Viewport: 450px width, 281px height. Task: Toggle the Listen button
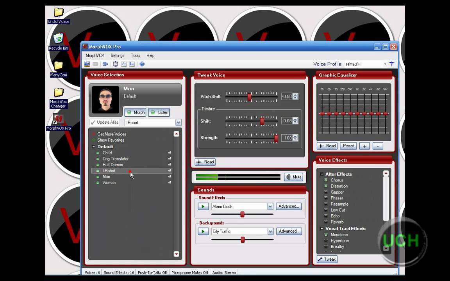point(159,112)
